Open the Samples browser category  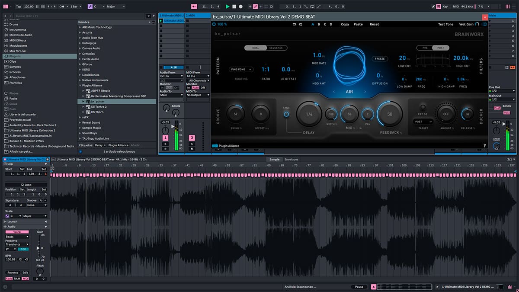(x=15, y=67)
